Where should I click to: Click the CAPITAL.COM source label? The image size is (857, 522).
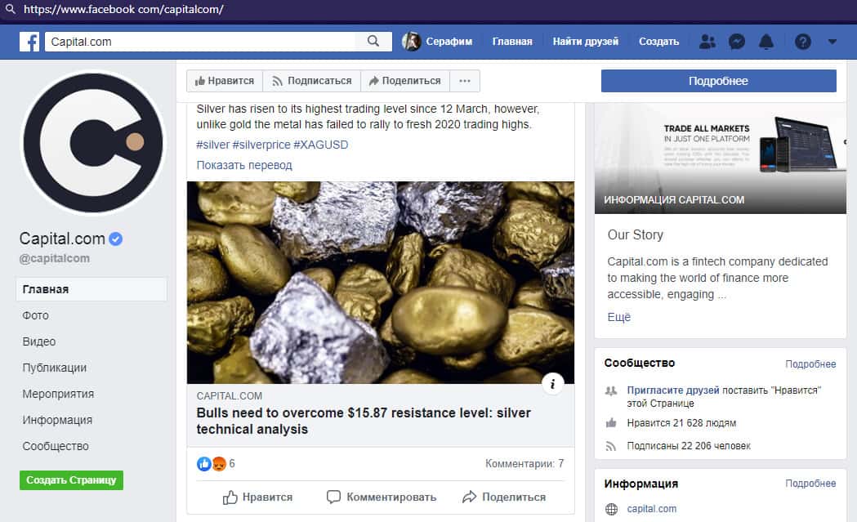[x=229, y=395]
